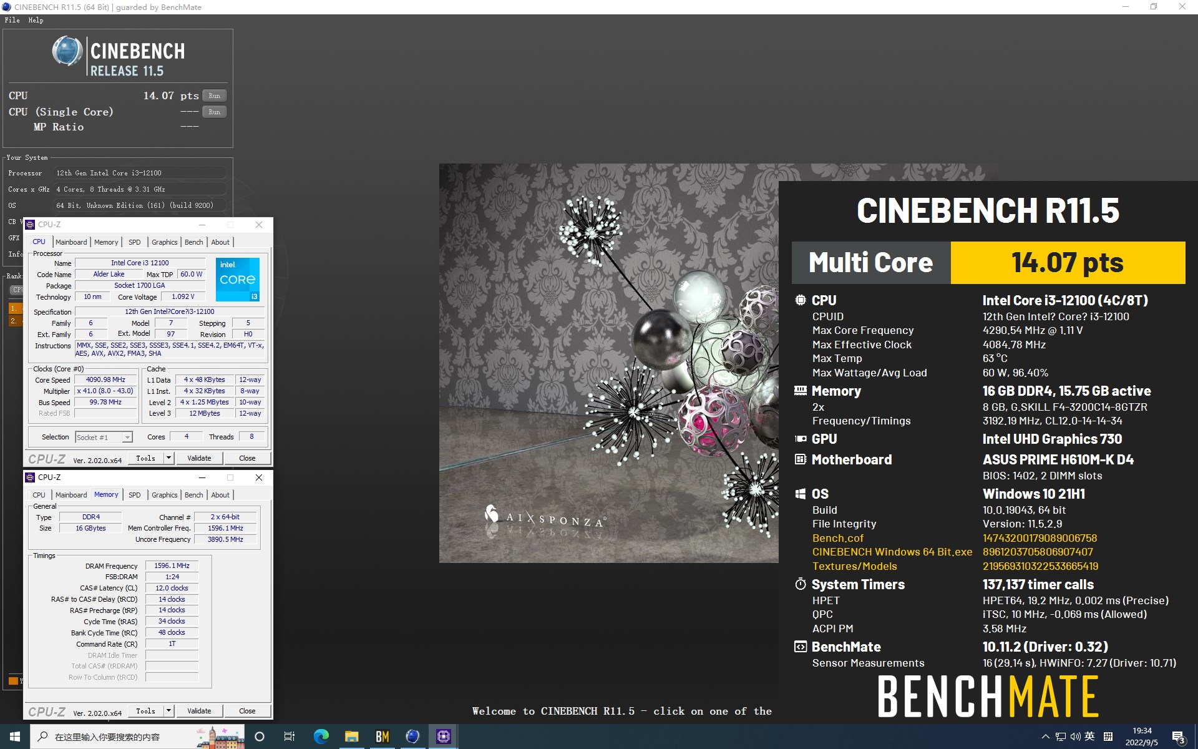Open the File menu in Cinebench
The width and height of the screenshot is (1198, 749).
(12, 20)
